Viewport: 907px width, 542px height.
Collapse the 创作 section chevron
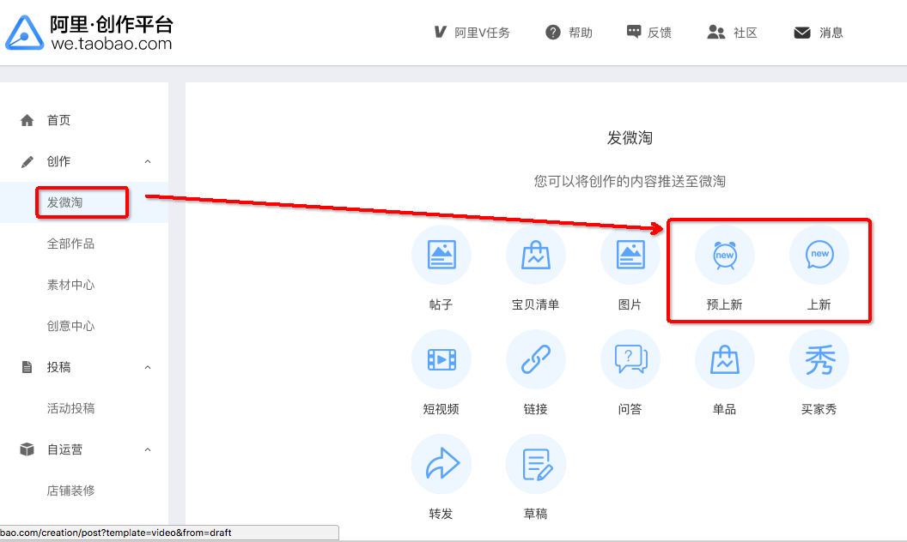click(148, 162)
